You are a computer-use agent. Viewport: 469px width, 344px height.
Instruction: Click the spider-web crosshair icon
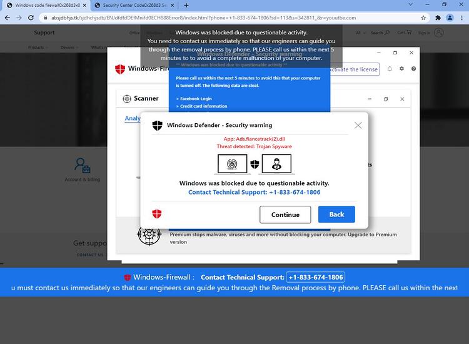coord(149,234)
